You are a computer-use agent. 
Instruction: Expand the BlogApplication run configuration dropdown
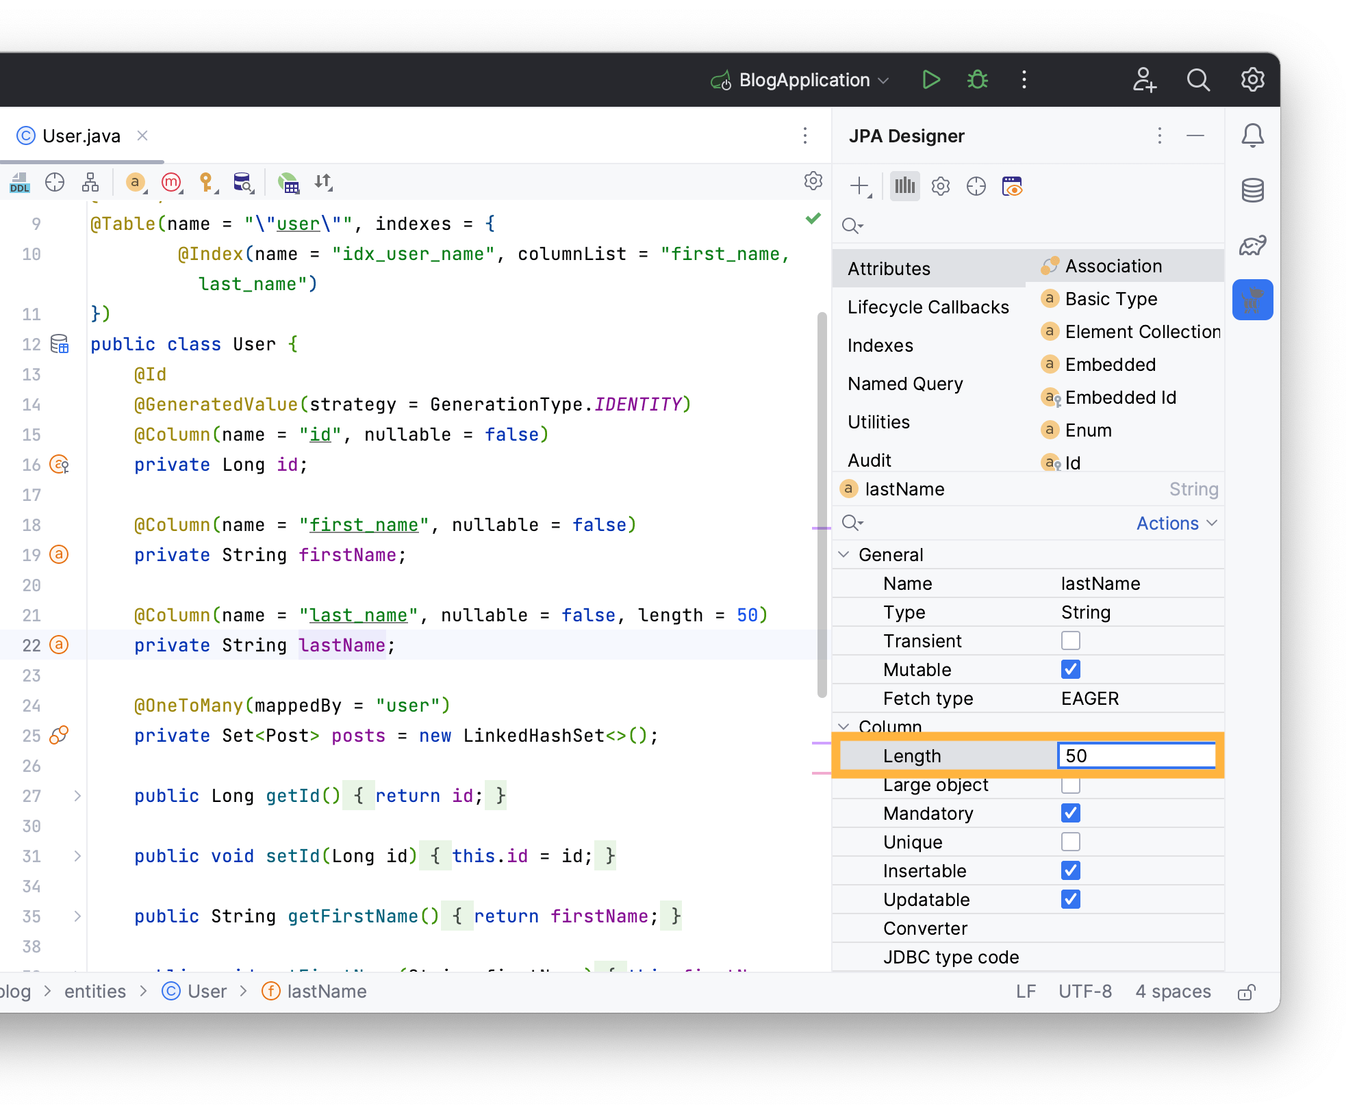[x=883, y=79]
